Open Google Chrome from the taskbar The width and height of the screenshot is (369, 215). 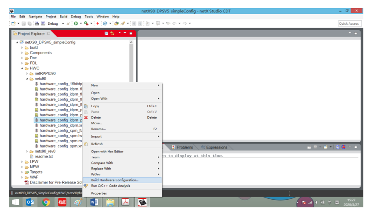coord(46,202)
